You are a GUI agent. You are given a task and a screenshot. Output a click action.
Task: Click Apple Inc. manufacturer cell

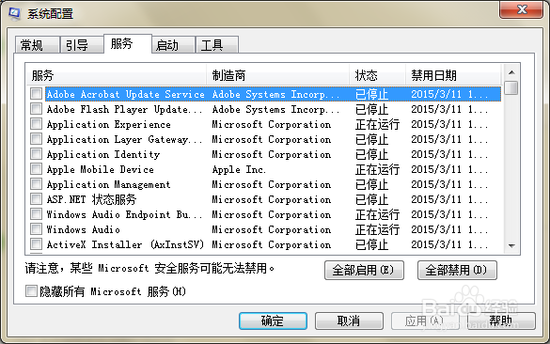point(239,169)
